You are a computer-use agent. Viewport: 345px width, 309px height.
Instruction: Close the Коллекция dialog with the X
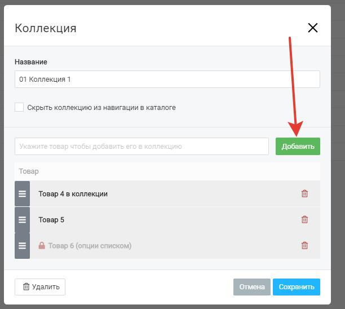point(313,28)
